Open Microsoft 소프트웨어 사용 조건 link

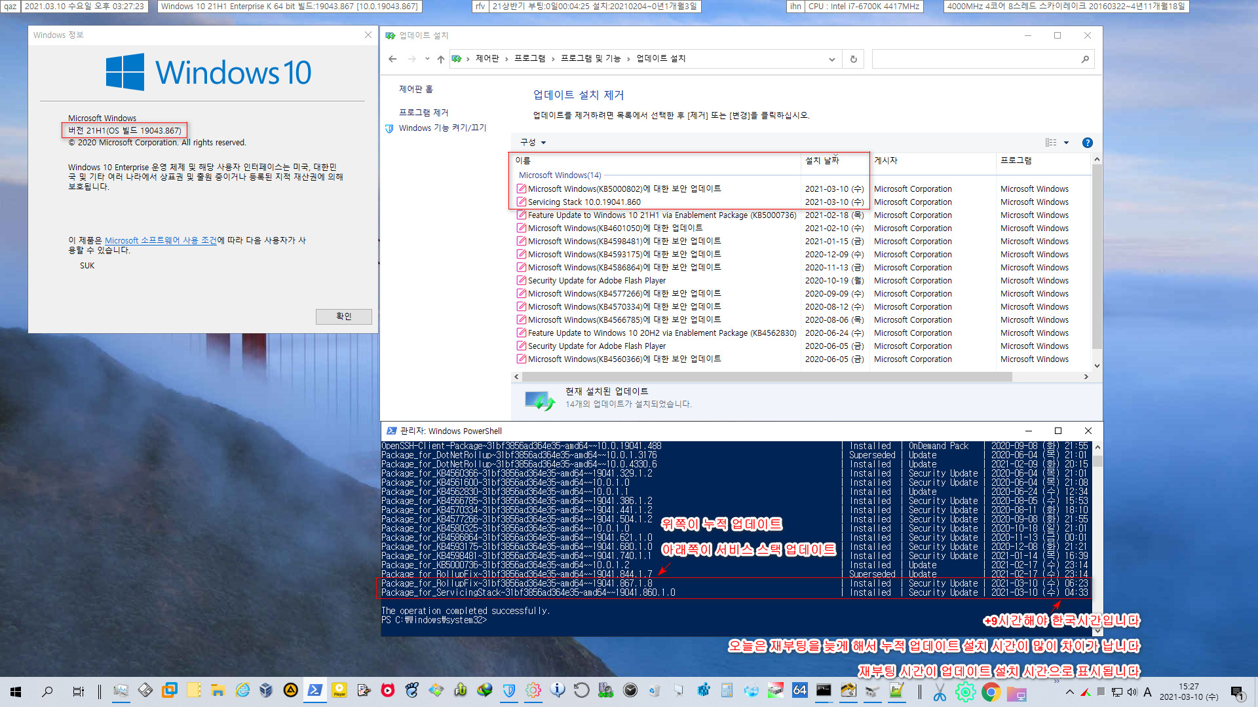coord(161,241)
